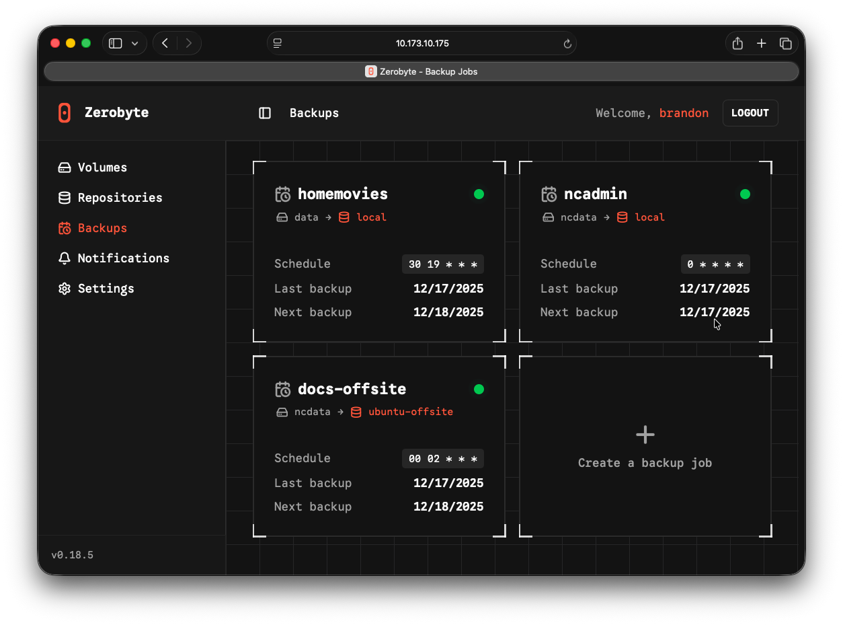The width and height of the screenshot is (843, 625).
Task: Click the ubuntu-offsite repository icon
Action: pyautogui.click(x=356, y=412)
